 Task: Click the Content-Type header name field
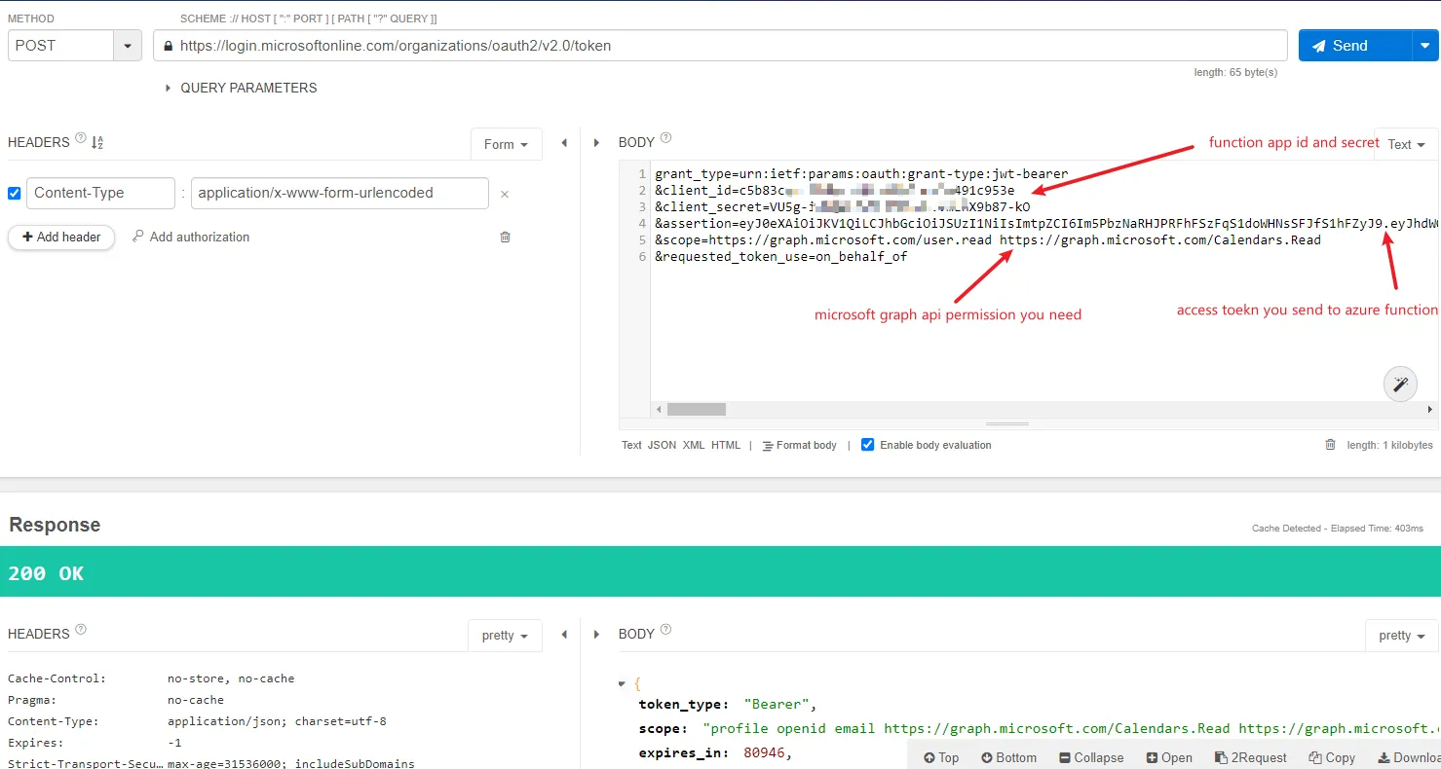tap(100, 193)
